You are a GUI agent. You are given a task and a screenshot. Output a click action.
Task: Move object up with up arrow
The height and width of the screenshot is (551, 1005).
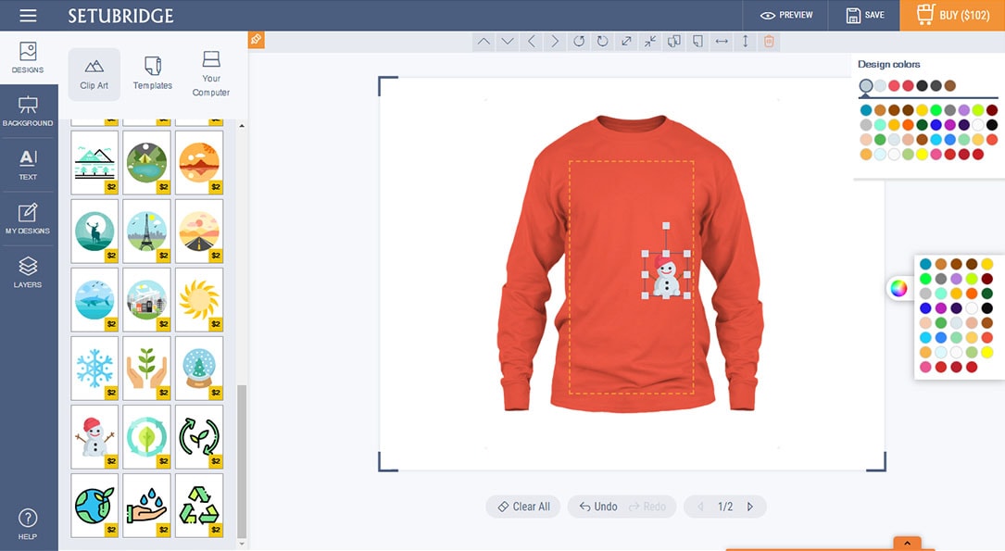[484, 42]
